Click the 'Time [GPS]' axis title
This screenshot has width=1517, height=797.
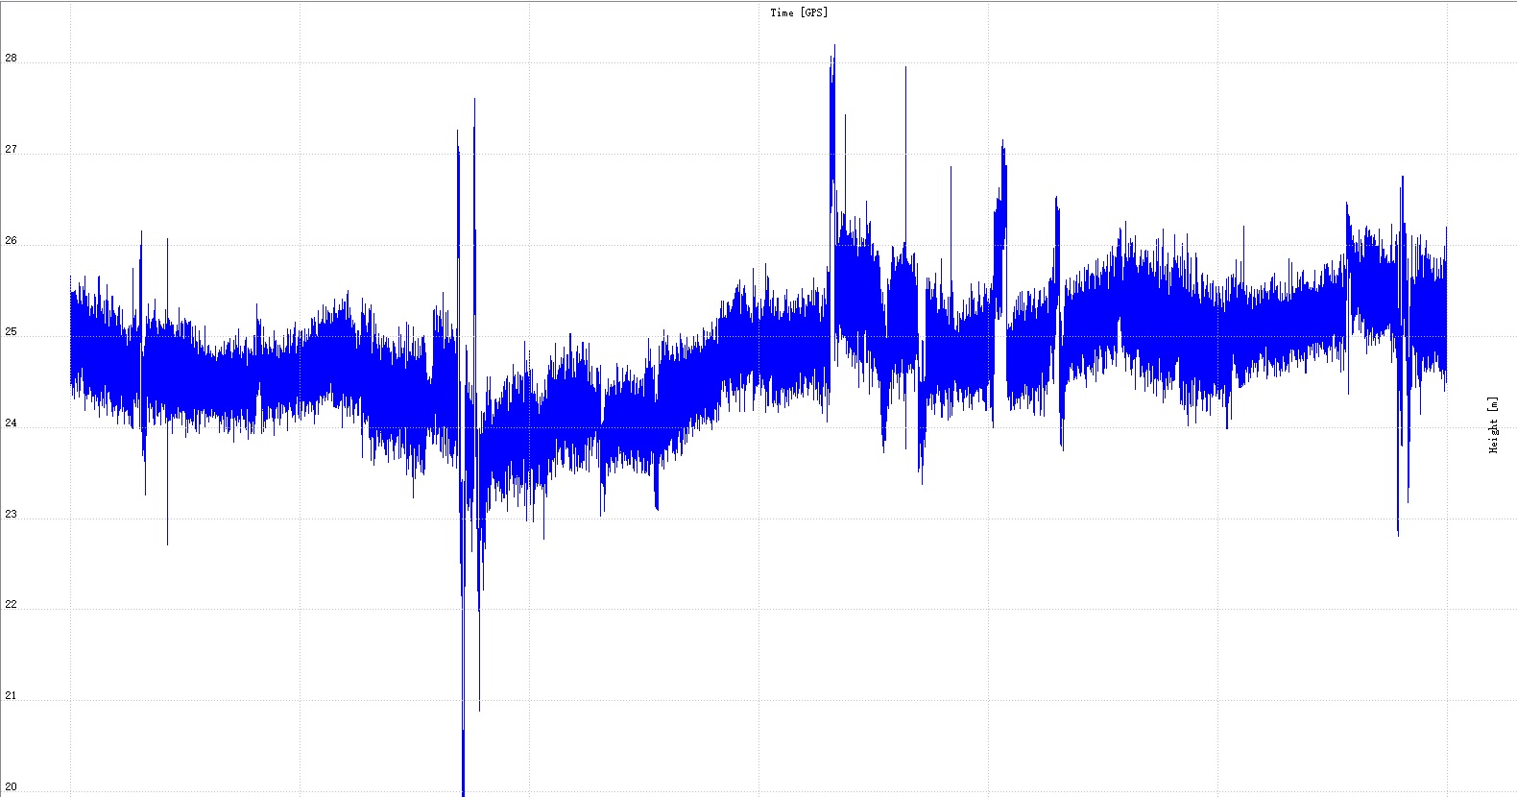799,12
